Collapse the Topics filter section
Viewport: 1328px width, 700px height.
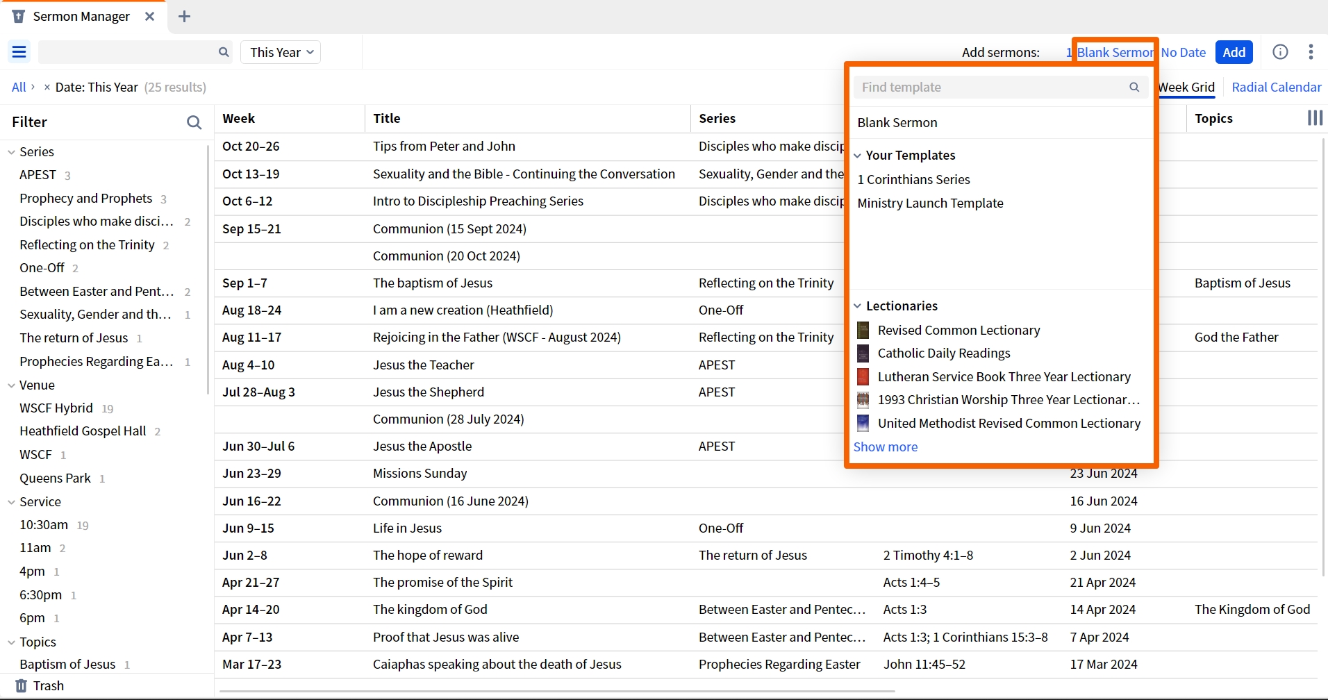(11, 642)
